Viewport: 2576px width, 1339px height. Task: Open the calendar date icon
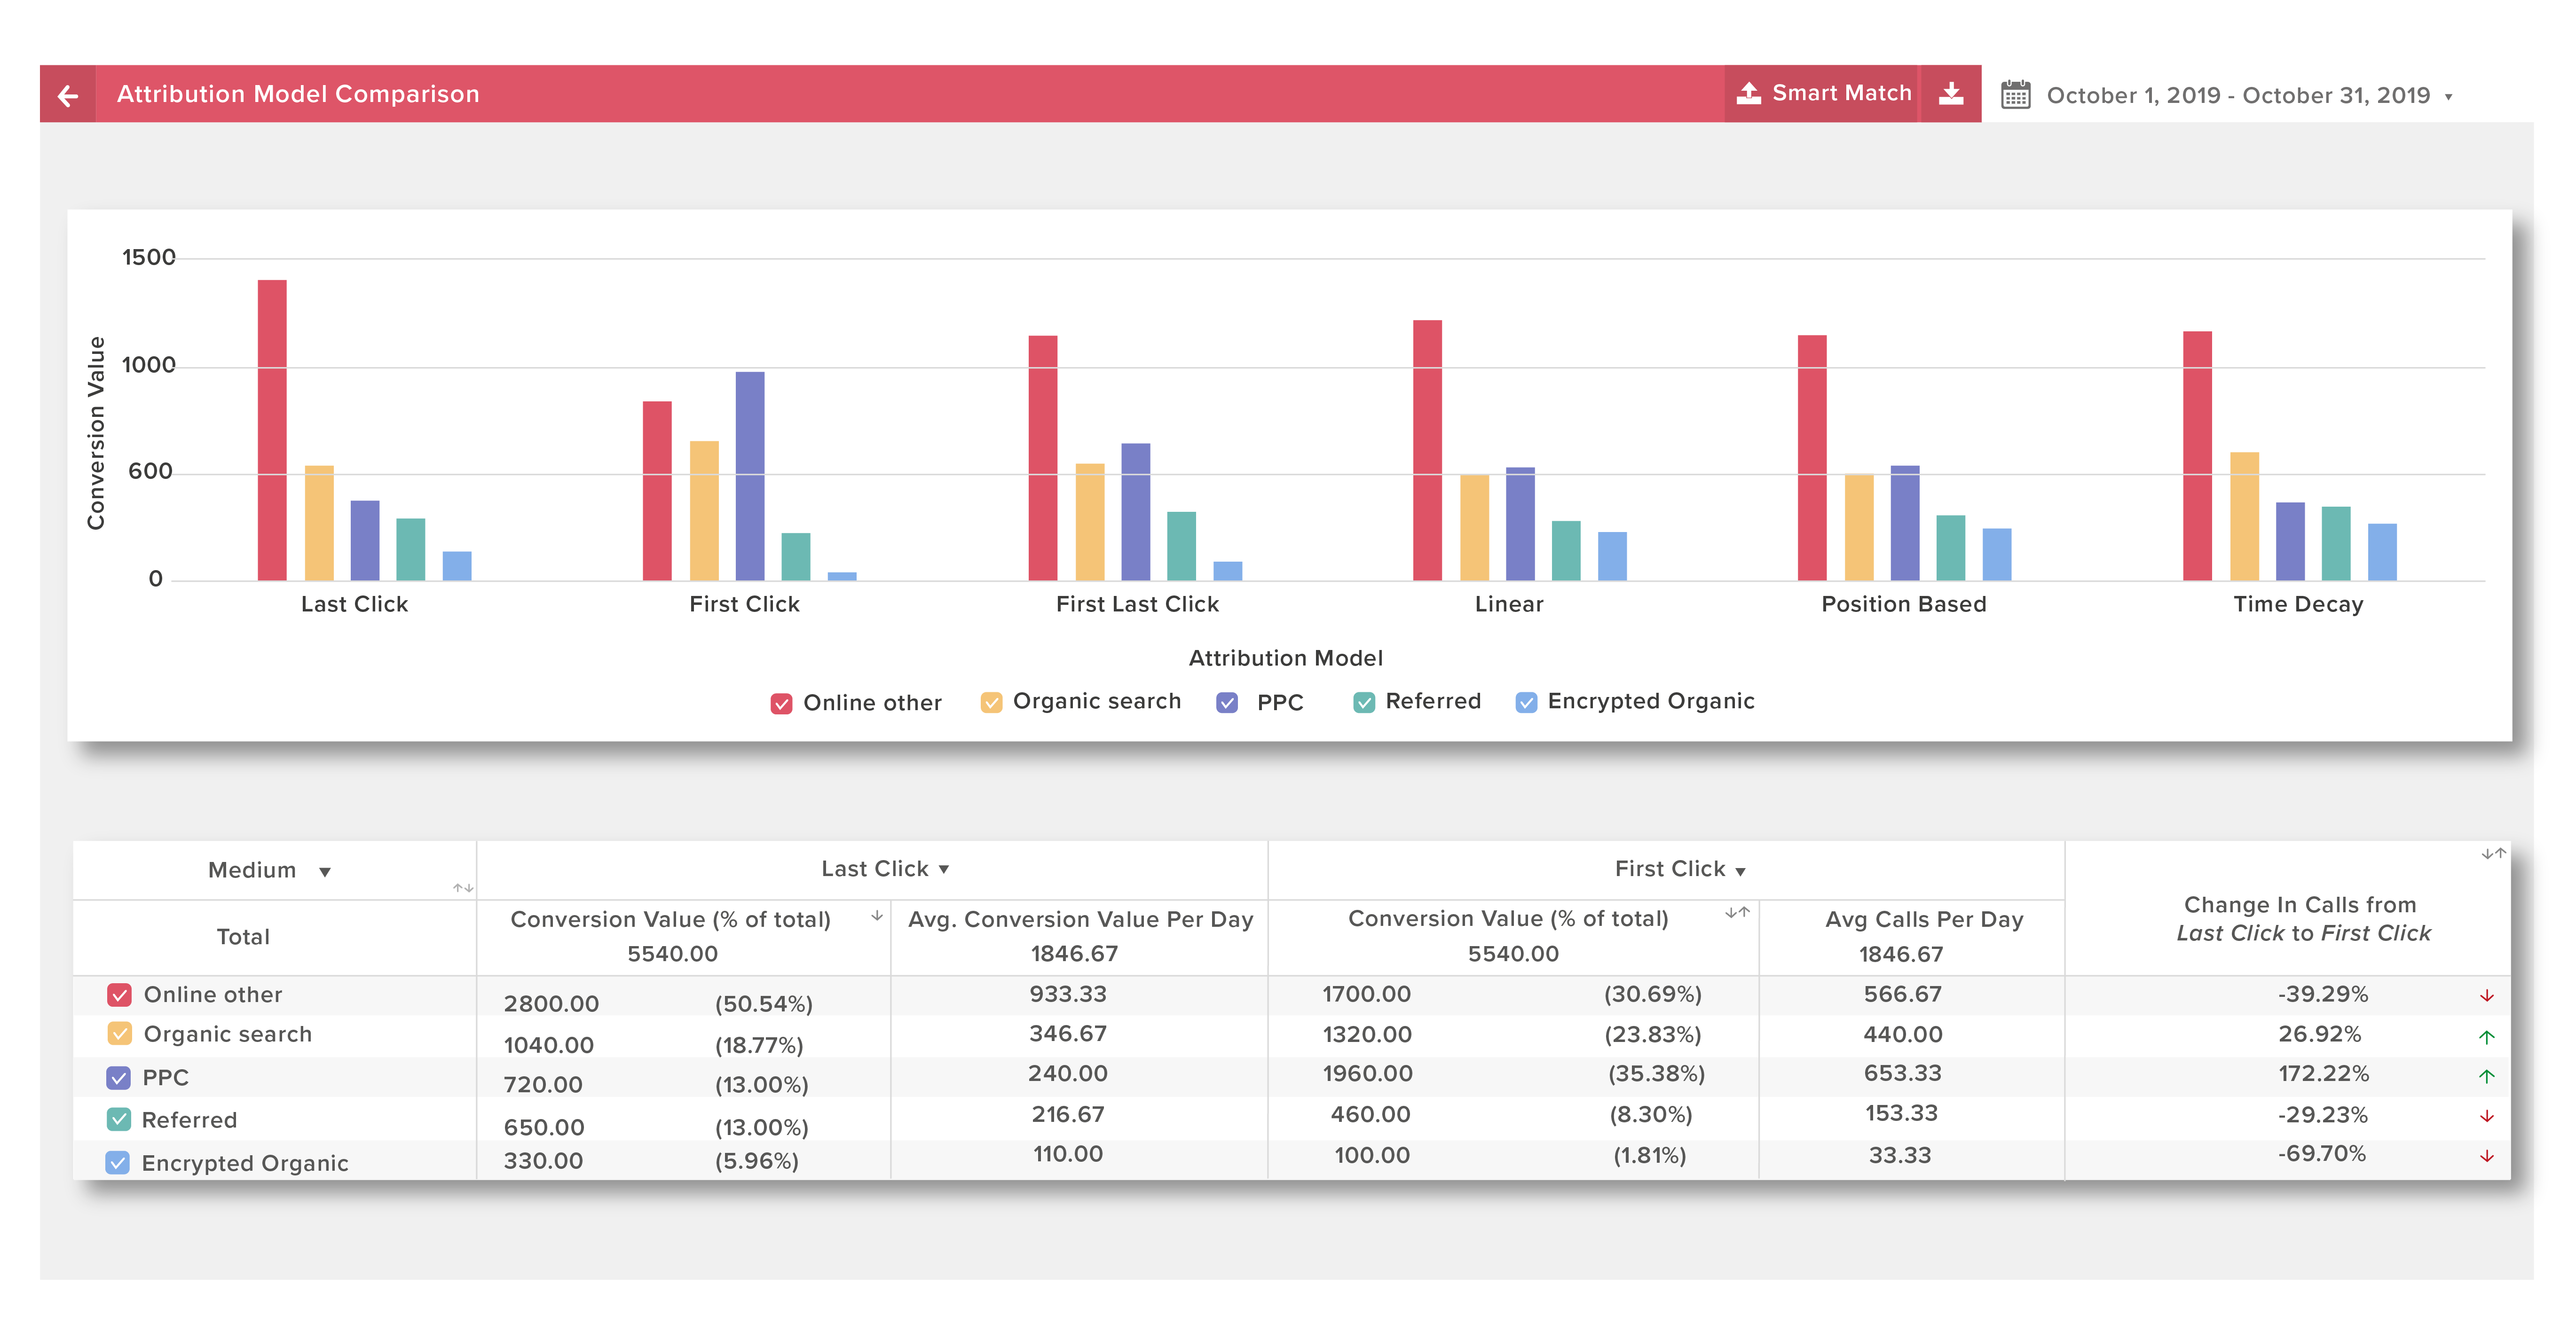pos(2015,95)
